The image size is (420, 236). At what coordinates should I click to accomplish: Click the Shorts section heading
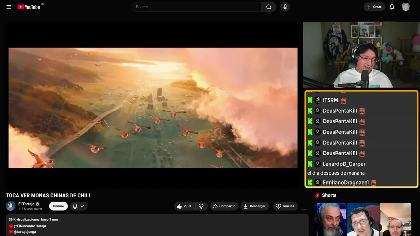click(x=329, y=195)
